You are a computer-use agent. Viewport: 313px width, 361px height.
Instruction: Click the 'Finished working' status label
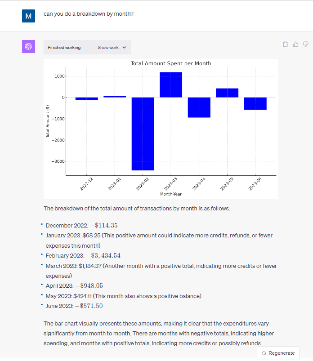64,48
